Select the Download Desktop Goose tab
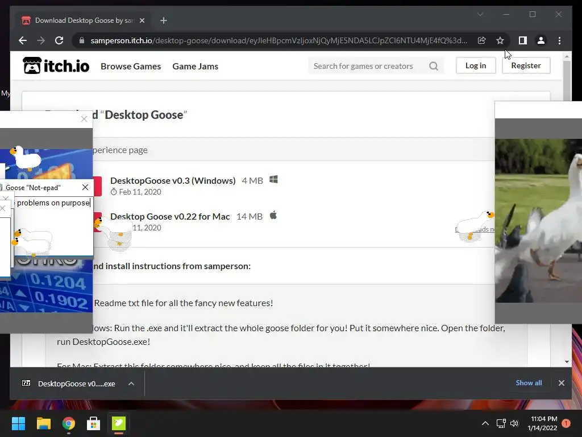 [x=82, y=20]
